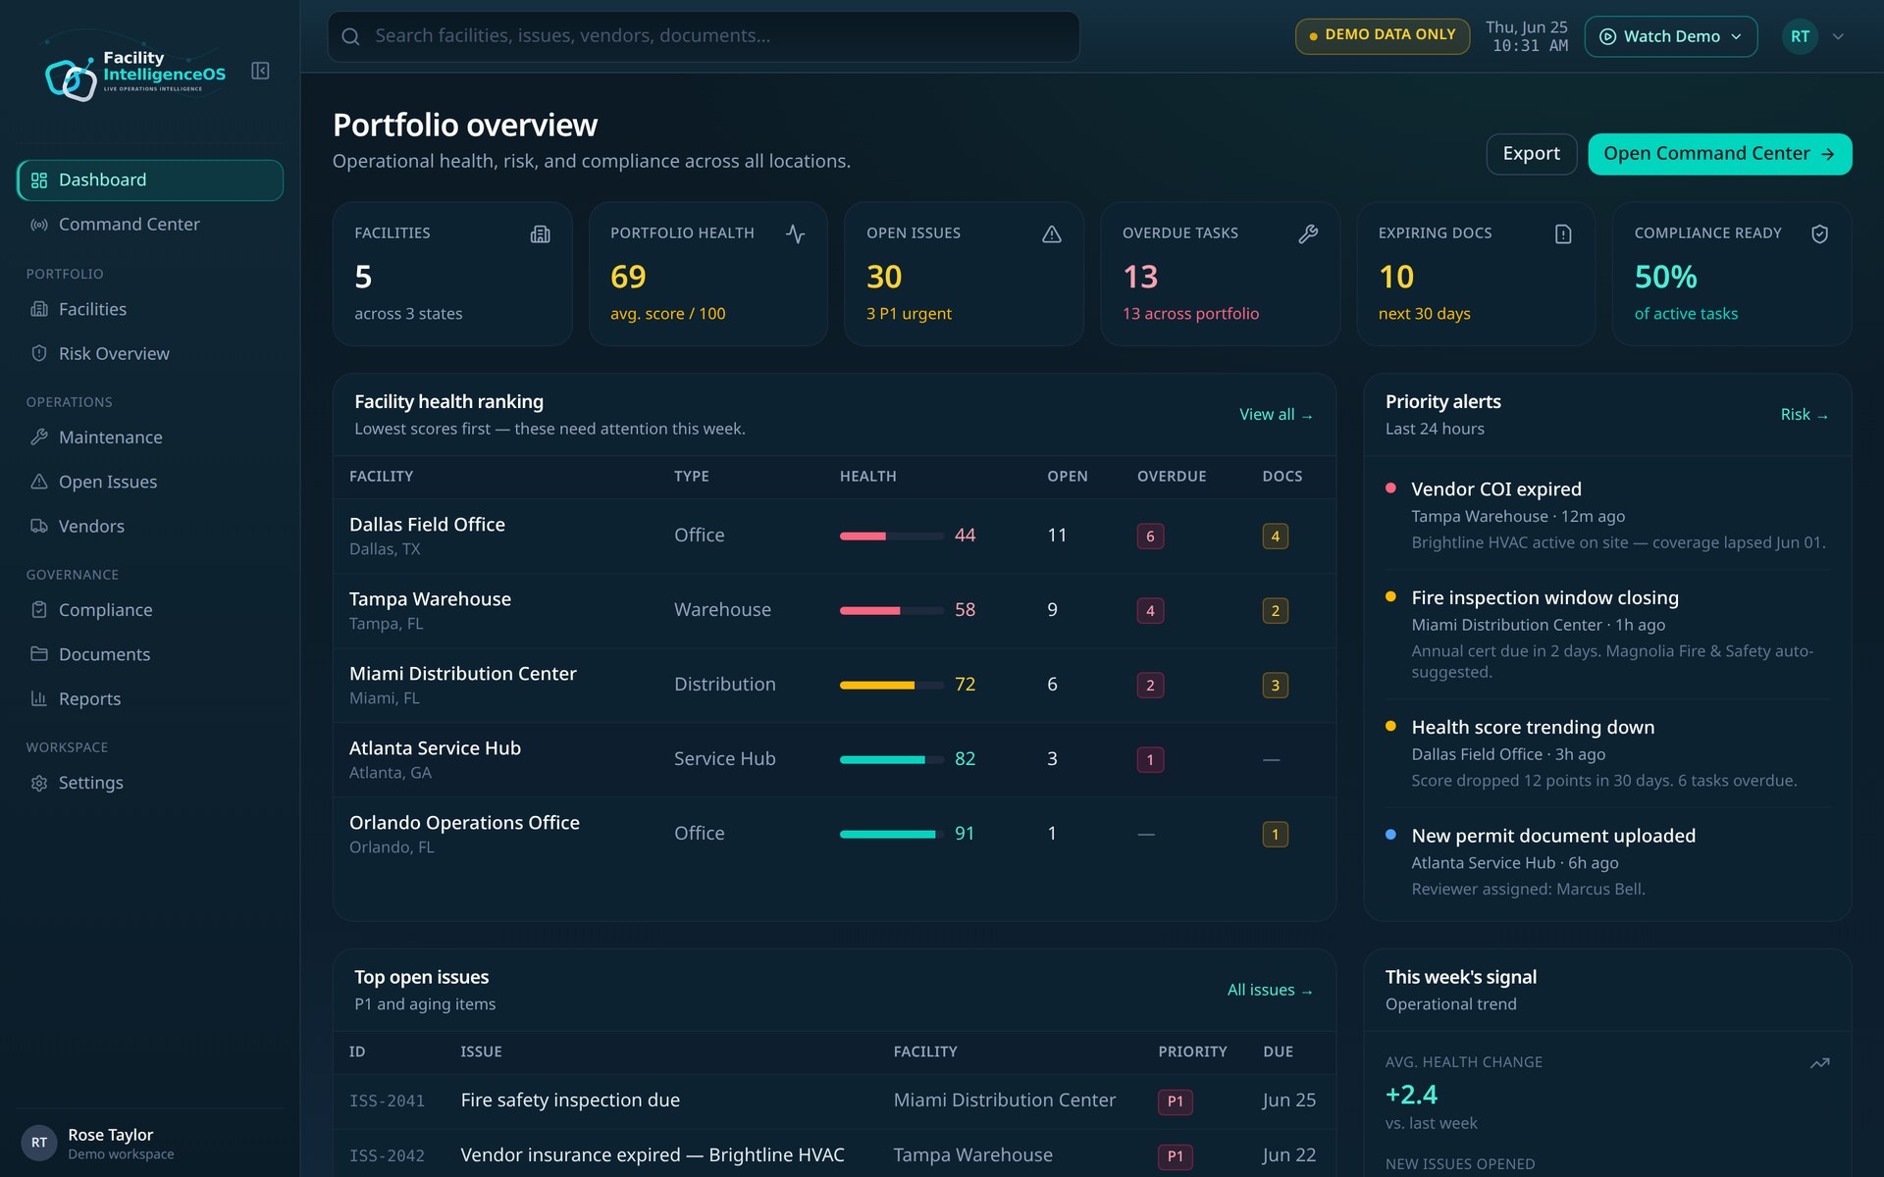Open the Fire inspection window closing alert
1884x1177 pixels.
click(1607, 634)
